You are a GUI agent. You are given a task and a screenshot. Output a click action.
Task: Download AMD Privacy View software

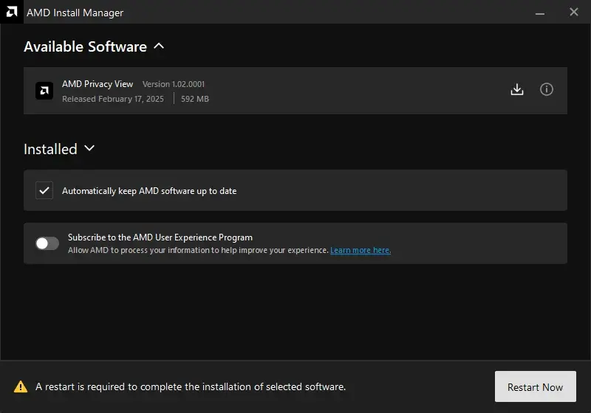tap(516, 89)
